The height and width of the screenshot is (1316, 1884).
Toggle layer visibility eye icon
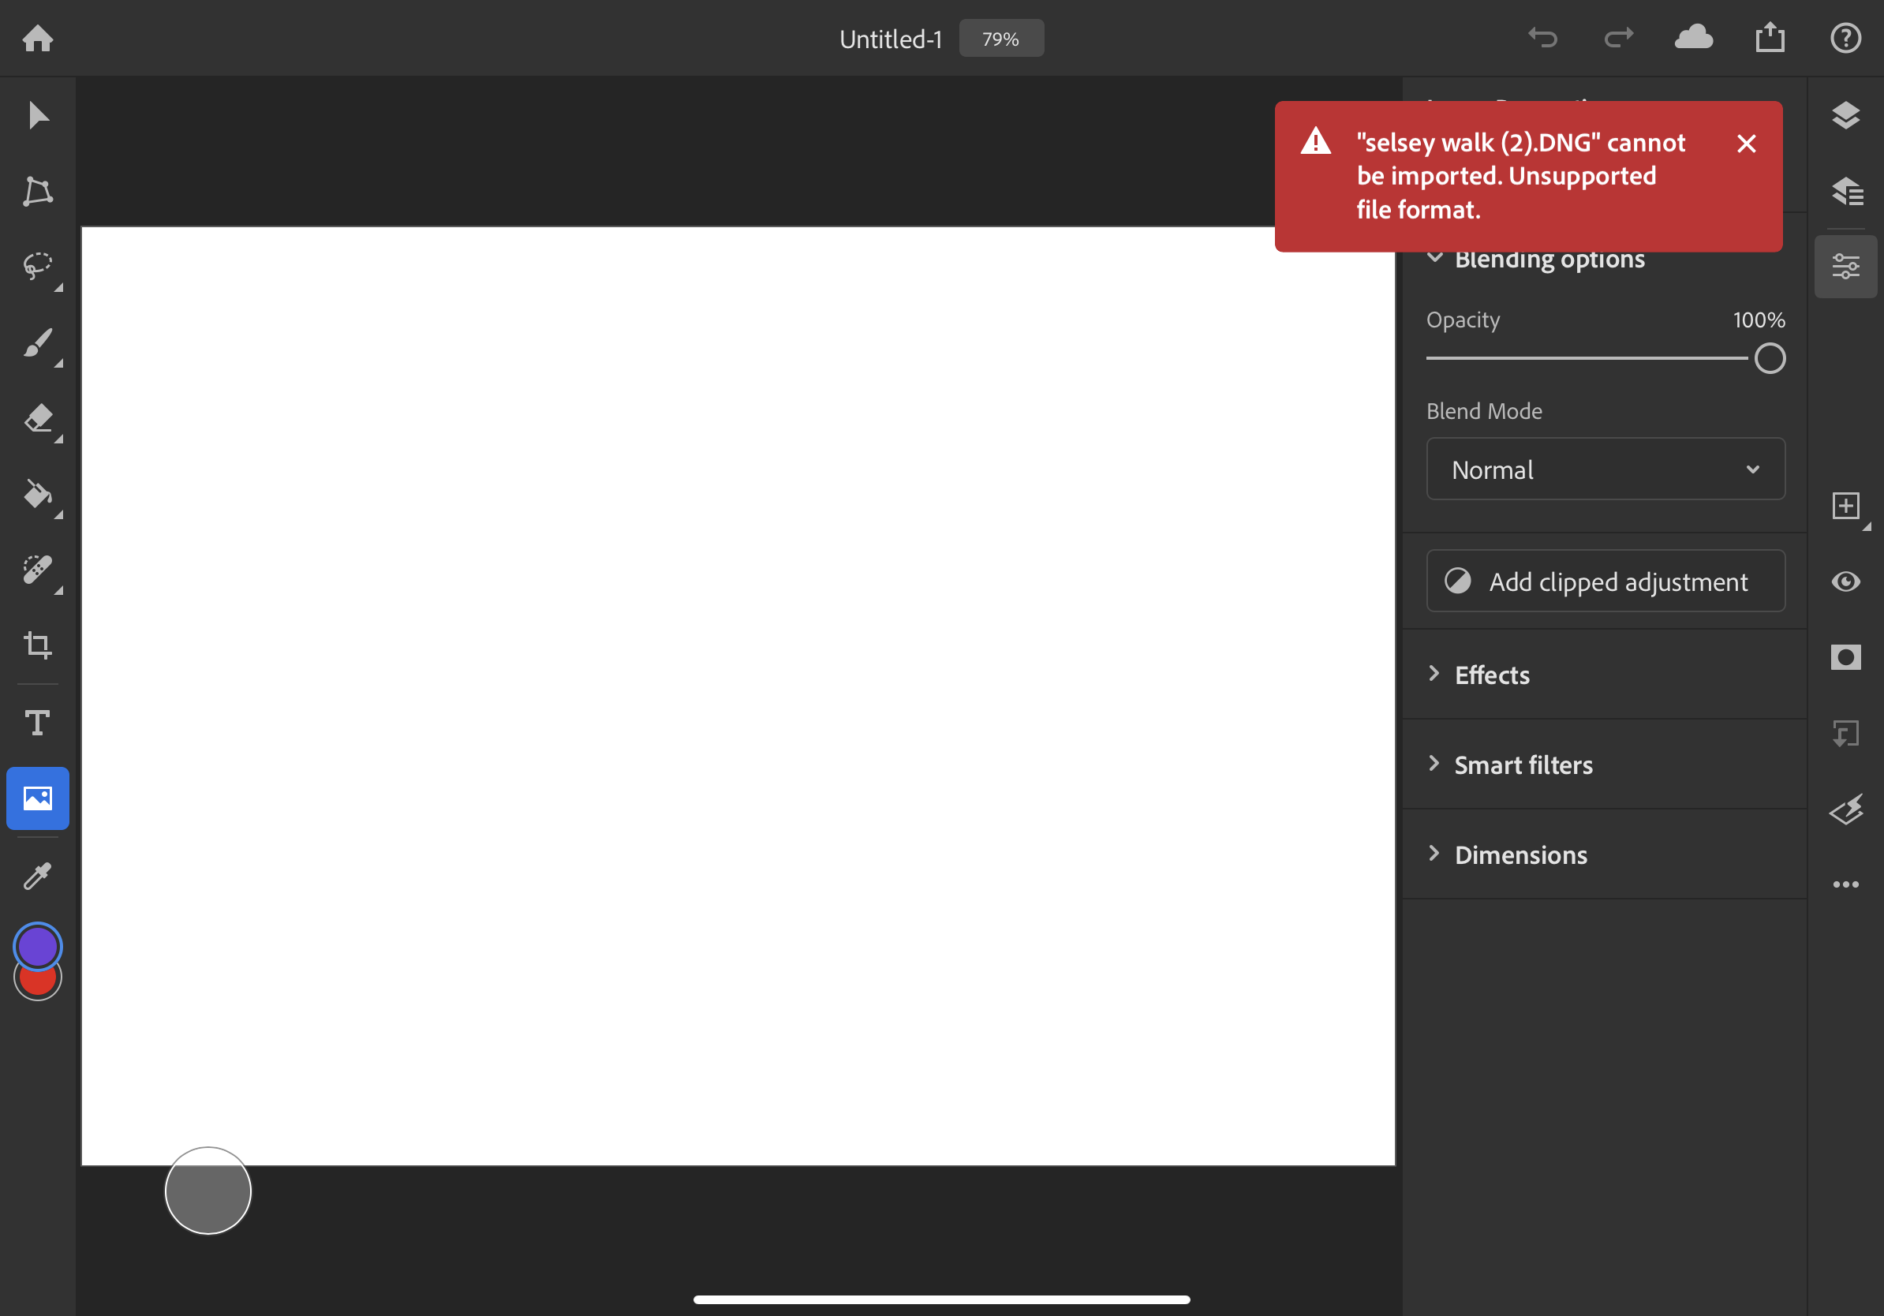[1845, 581]
